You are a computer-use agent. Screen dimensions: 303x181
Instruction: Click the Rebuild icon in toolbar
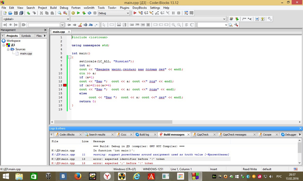coord(89,13)
